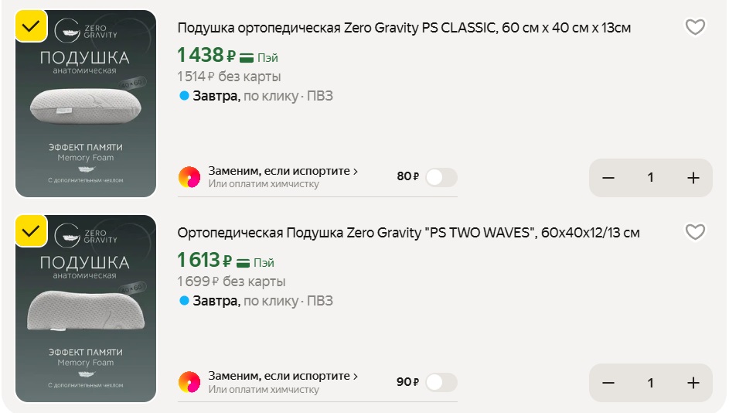The width and height of the screenshot is (729, 413).
Task: Uncheck the PS CLASSIC pillow checkbox
Action: (31, 26)
